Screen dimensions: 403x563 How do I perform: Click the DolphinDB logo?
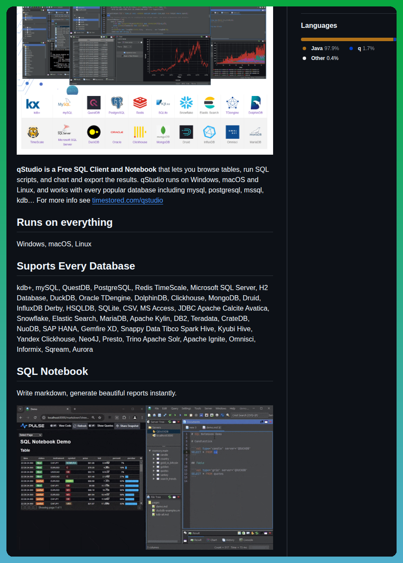tap(256, 103)
